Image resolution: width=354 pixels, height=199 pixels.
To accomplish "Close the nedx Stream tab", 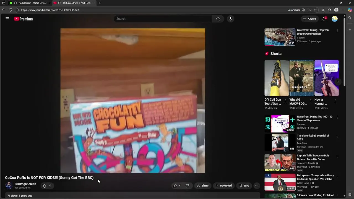I will [x=50, y=3].
